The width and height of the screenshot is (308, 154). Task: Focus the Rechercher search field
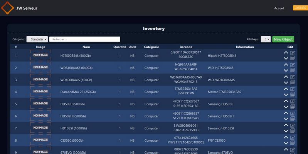tap(85, 39)
